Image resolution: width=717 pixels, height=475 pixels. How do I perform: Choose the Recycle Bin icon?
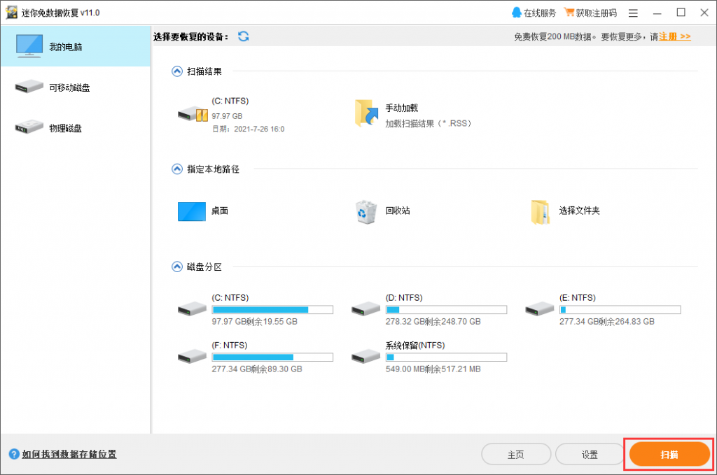[366, 211]
